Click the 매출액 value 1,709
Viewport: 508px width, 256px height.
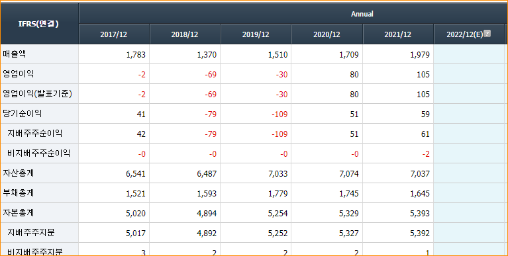point(349,55)
